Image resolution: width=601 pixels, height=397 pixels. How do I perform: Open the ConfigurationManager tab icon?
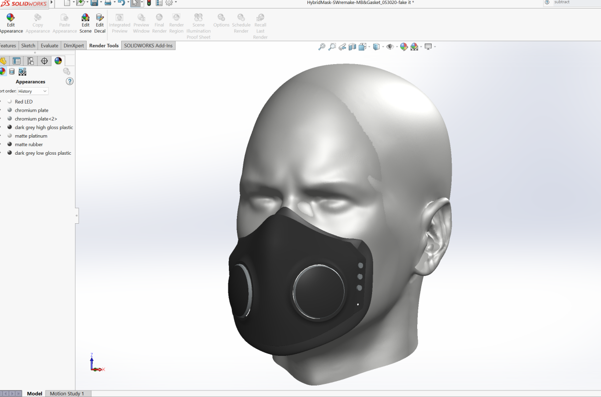31,61
